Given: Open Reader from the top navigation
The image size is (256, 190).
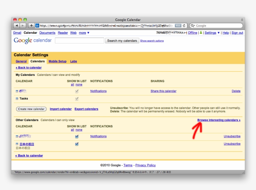Looking at the screenshot, I should coord(63,33).
